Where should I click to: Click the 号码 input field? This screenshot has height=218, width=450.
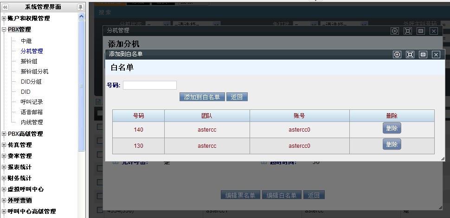(x=149, y=85)
